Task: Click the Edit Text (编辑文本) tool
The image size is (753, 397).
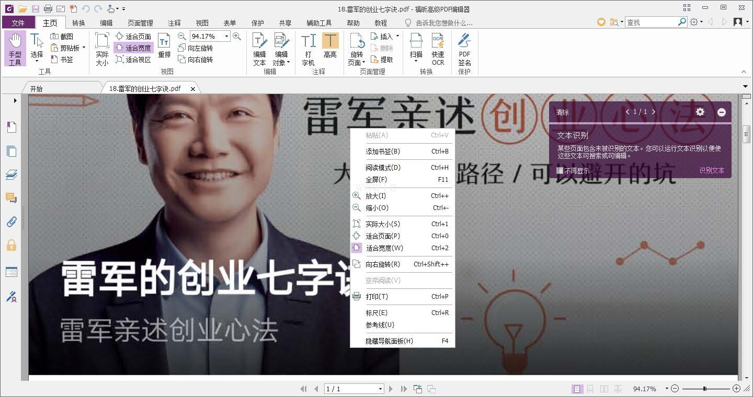Action: click(259, 49)
